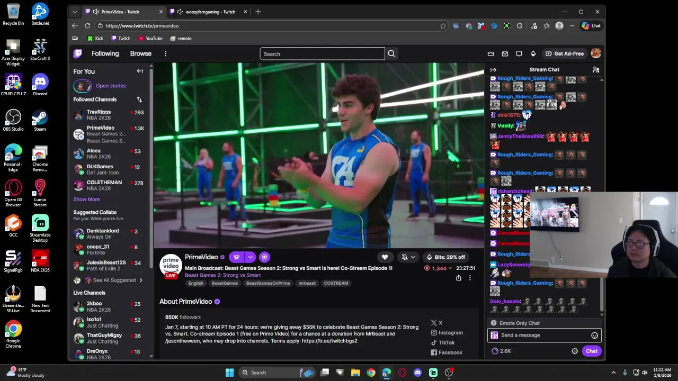Open the remote bookmark folder

click(181, 38)
